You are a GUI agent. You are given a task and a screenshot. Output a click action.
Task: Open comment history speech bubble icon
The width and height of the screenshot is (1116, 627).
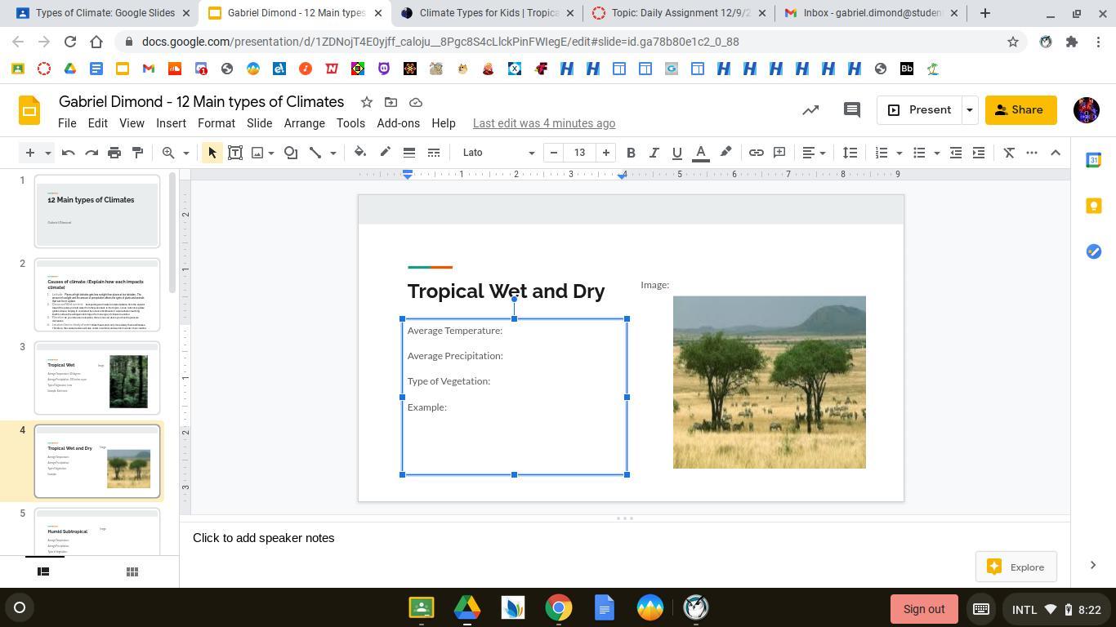(x=851, y=110)
